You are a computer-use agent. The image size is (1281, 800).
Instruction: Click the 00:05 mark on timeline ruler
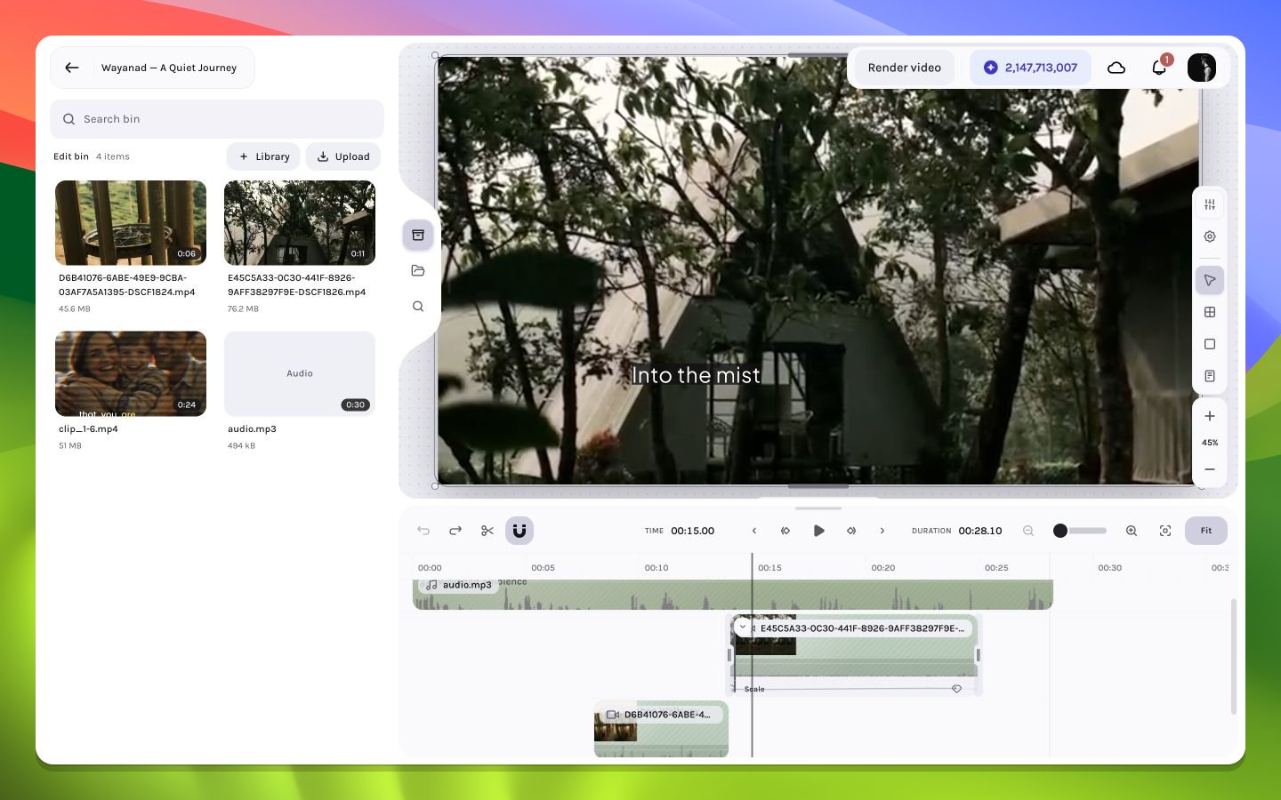(x=543, y=567)
